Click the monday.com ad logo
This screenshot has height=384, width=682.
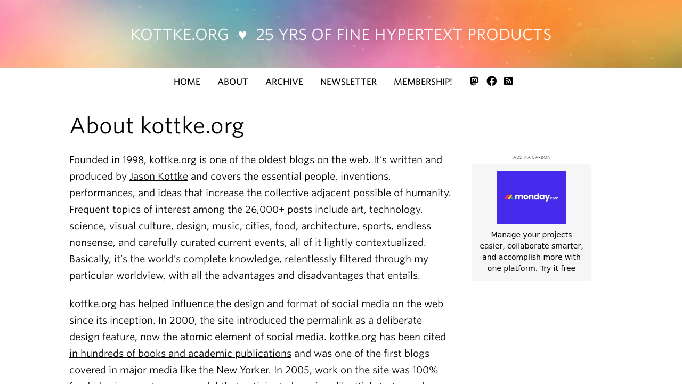click(x=531, y=197)
